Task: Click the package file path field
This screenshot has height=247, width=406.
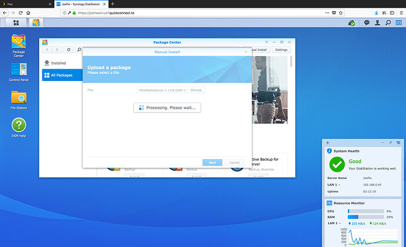Action: 162,90
